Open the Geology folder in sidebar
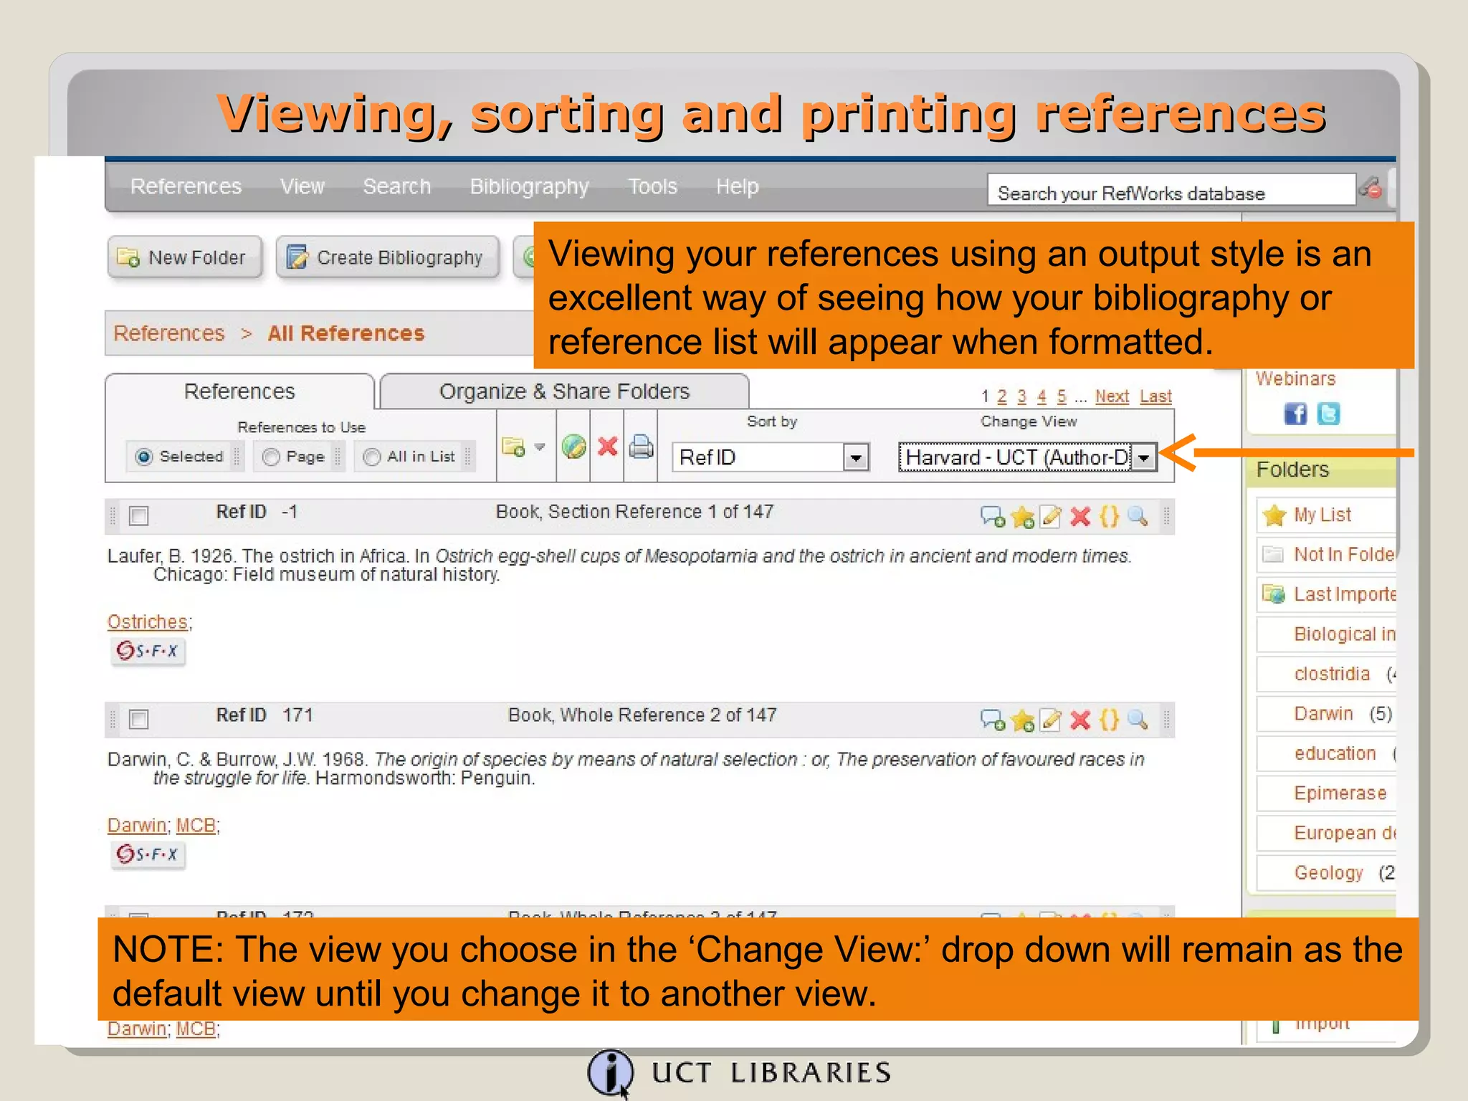This screenshot has width=1468, height=1101. 1328,872
